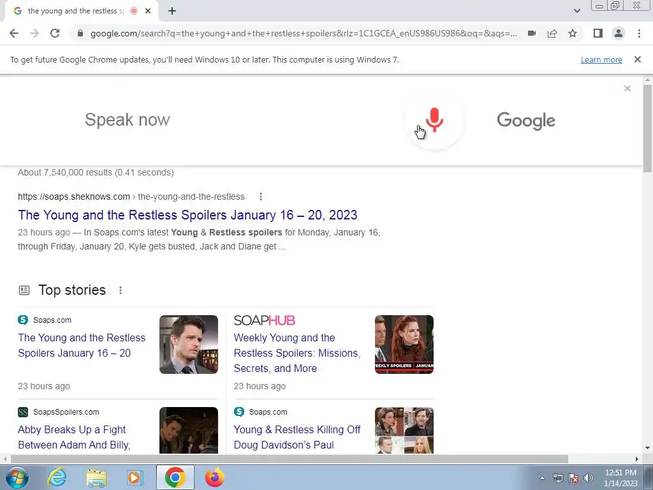Image resolution: width=653 pixels, height=490 pixels.
Task: Click the Speak now prompt text
Action: click(x=128, y=120)
